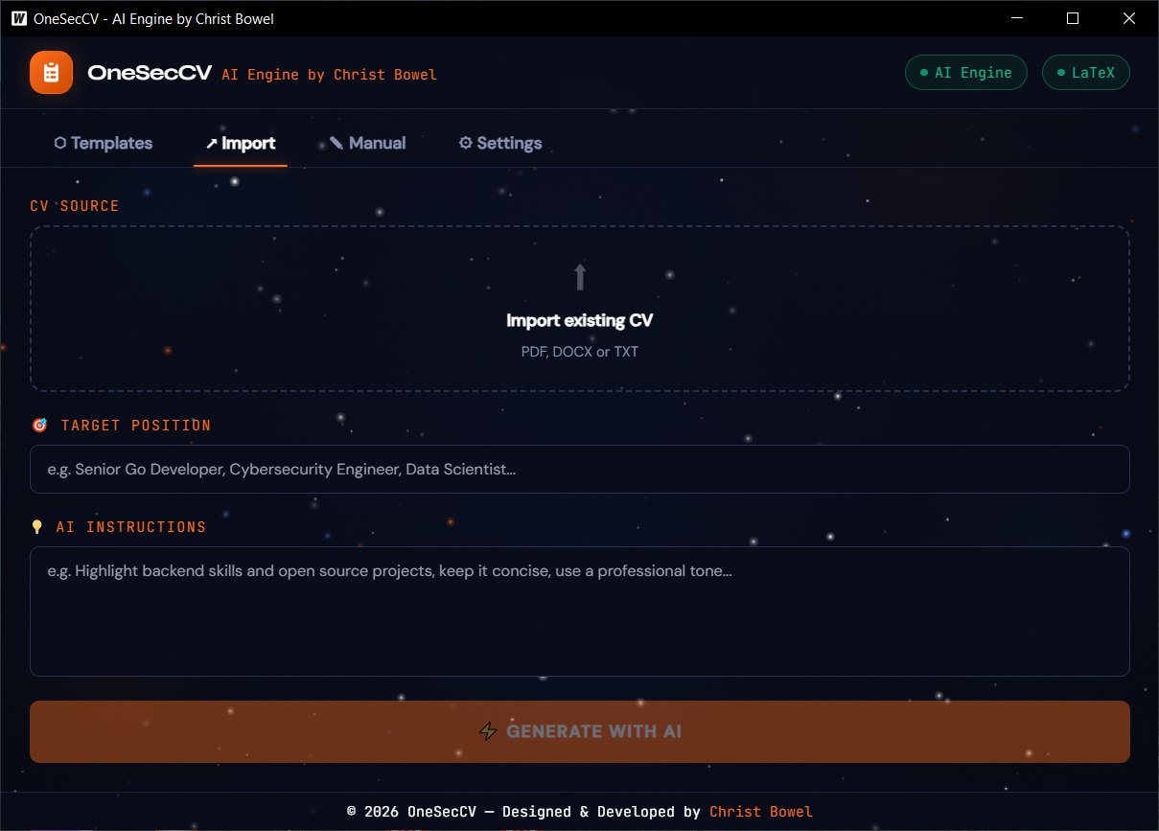Click the CV SOURCE section label
This screenshot has height=831, width=1159.
tap(75, 206)
